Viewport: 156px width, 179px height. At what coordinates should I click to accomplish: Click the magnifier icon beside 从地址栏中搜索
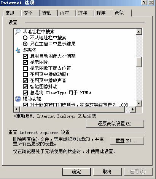point(18,32)
